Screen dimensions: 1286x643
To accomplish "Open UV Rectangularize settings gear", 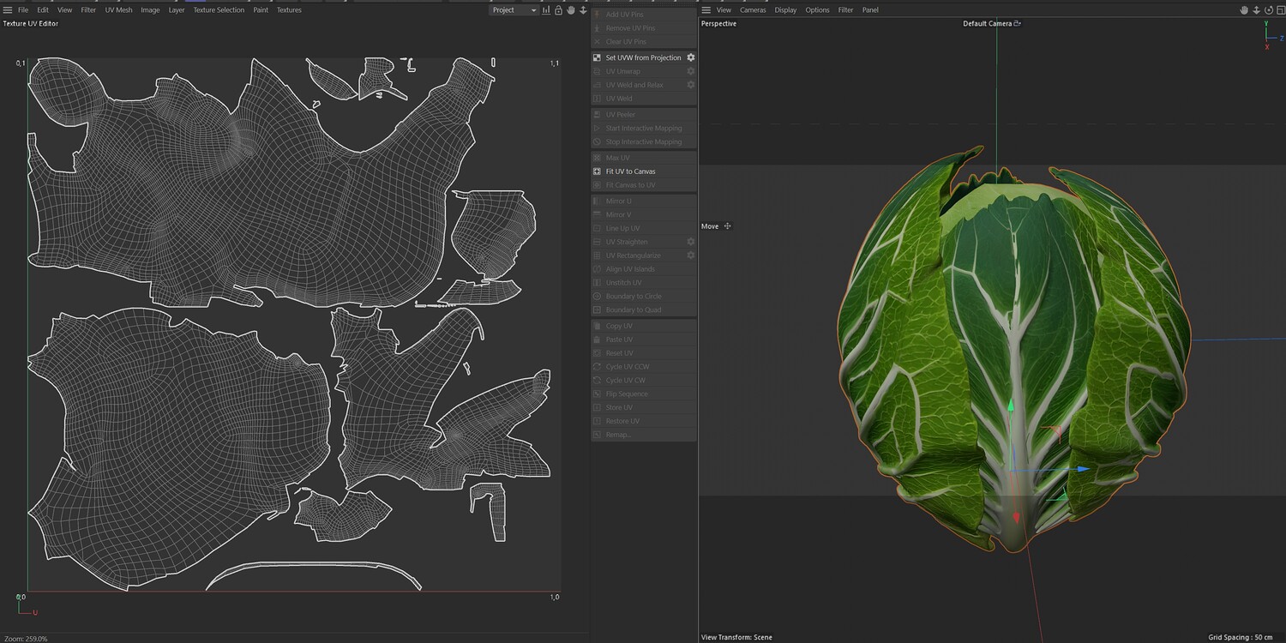I will tap(691, 255).
